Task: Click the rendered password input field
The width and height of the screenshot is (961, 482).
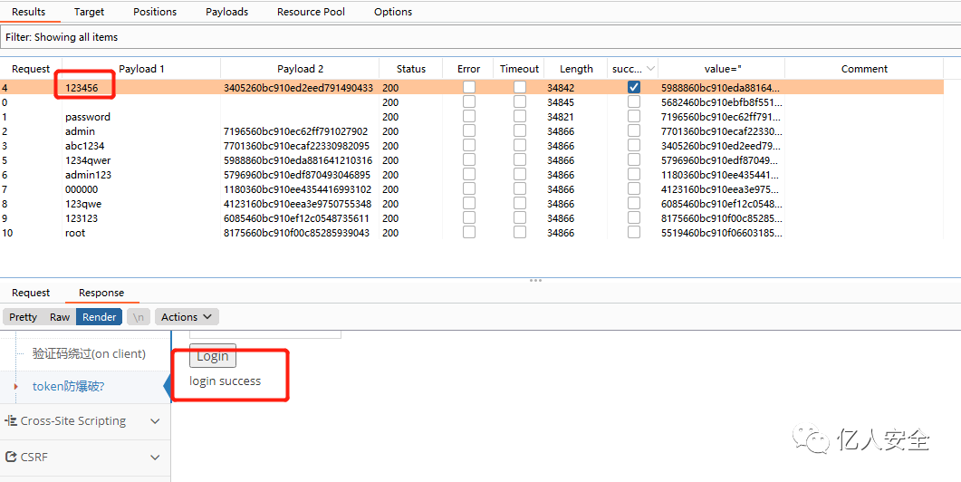Action: point(265,334)
